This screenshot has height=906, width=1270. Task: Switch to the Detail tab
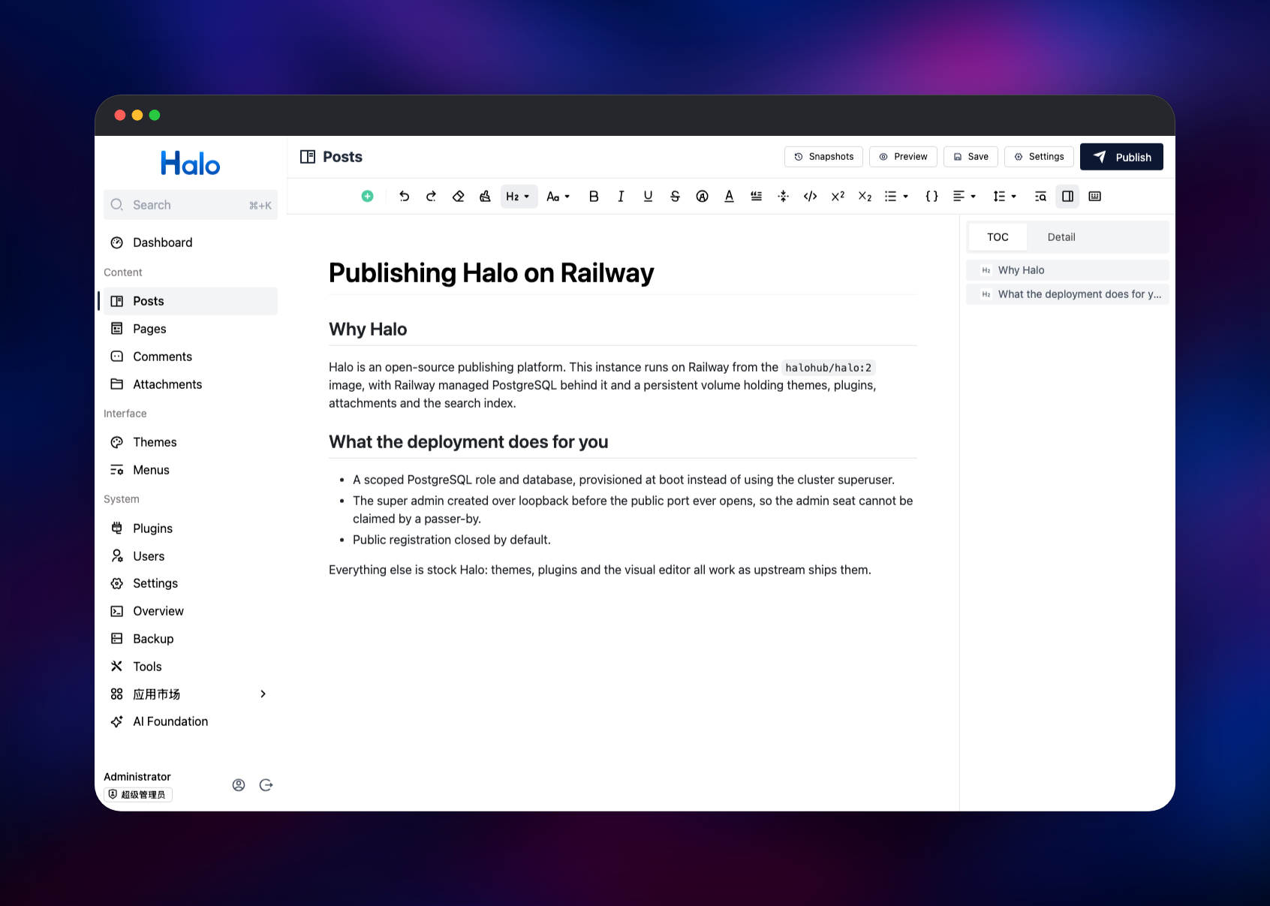[1061, 237]
